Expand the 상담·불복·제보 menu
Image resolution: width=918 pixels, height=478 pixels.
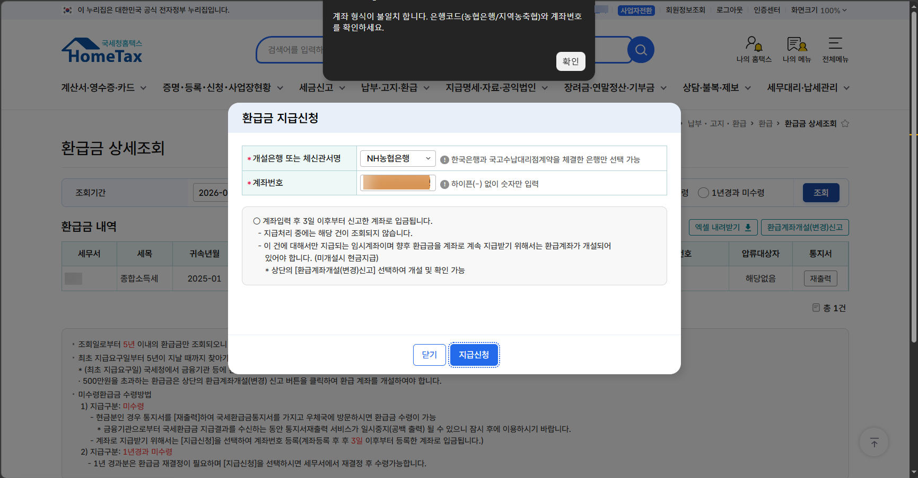717,88
